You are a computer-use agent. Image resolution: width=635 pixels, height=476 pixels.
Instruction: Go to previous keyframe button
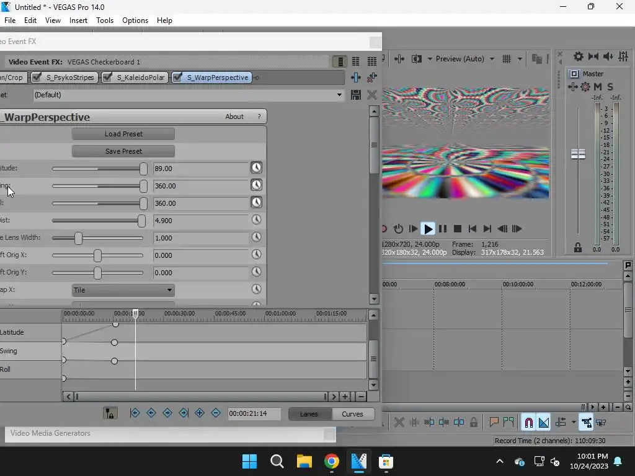click(151, 413)
